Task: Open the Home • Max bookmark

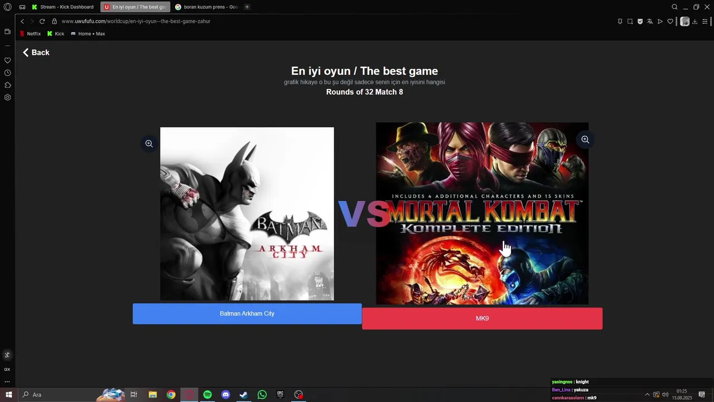Action: pyautogui.click(x=88, y=34)
